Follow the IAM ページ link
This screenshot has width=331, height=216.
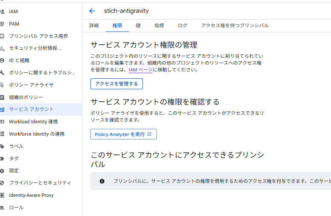(x=140, y=70)
